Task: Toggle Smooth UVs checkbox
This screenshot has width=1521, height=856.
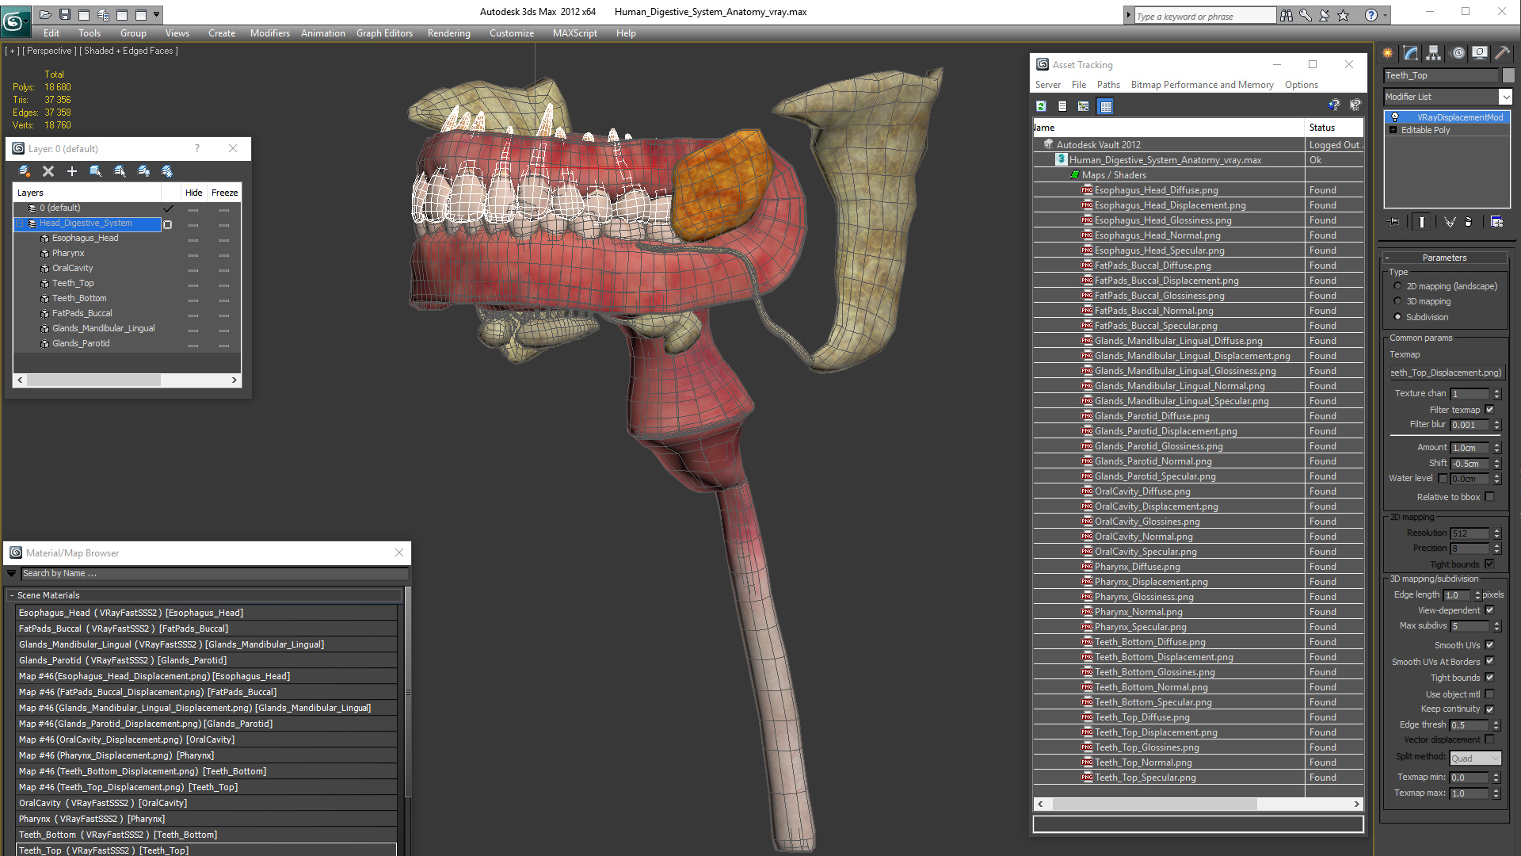Action: pyautogui.click(x=1489, y=645)
